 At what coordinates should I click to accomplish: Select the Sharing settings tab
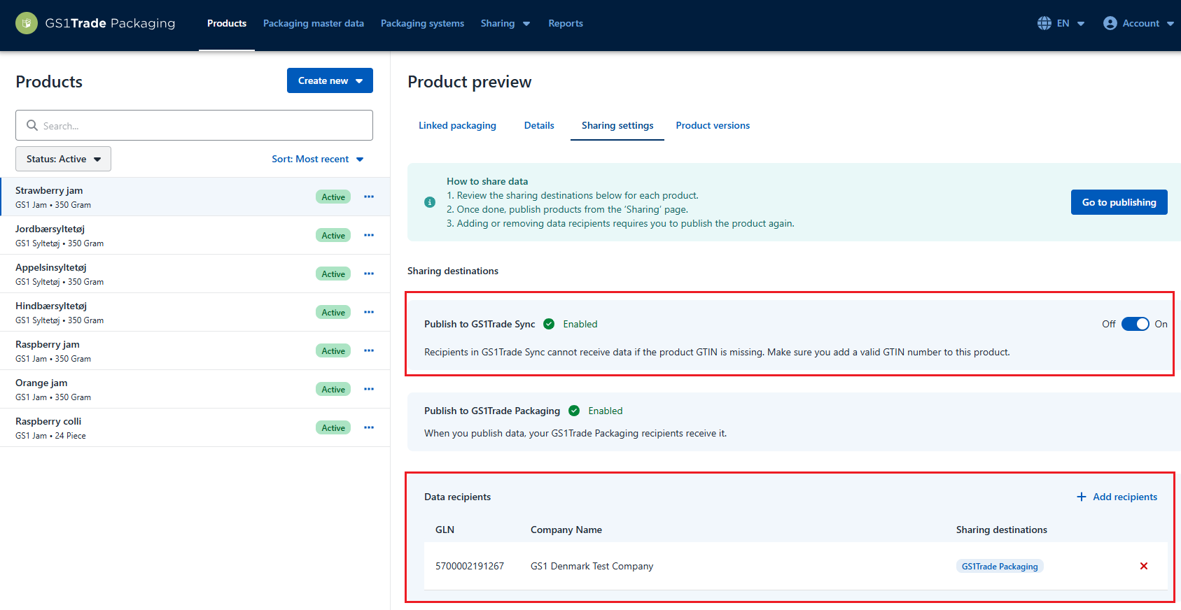click(x=617, y=125)
